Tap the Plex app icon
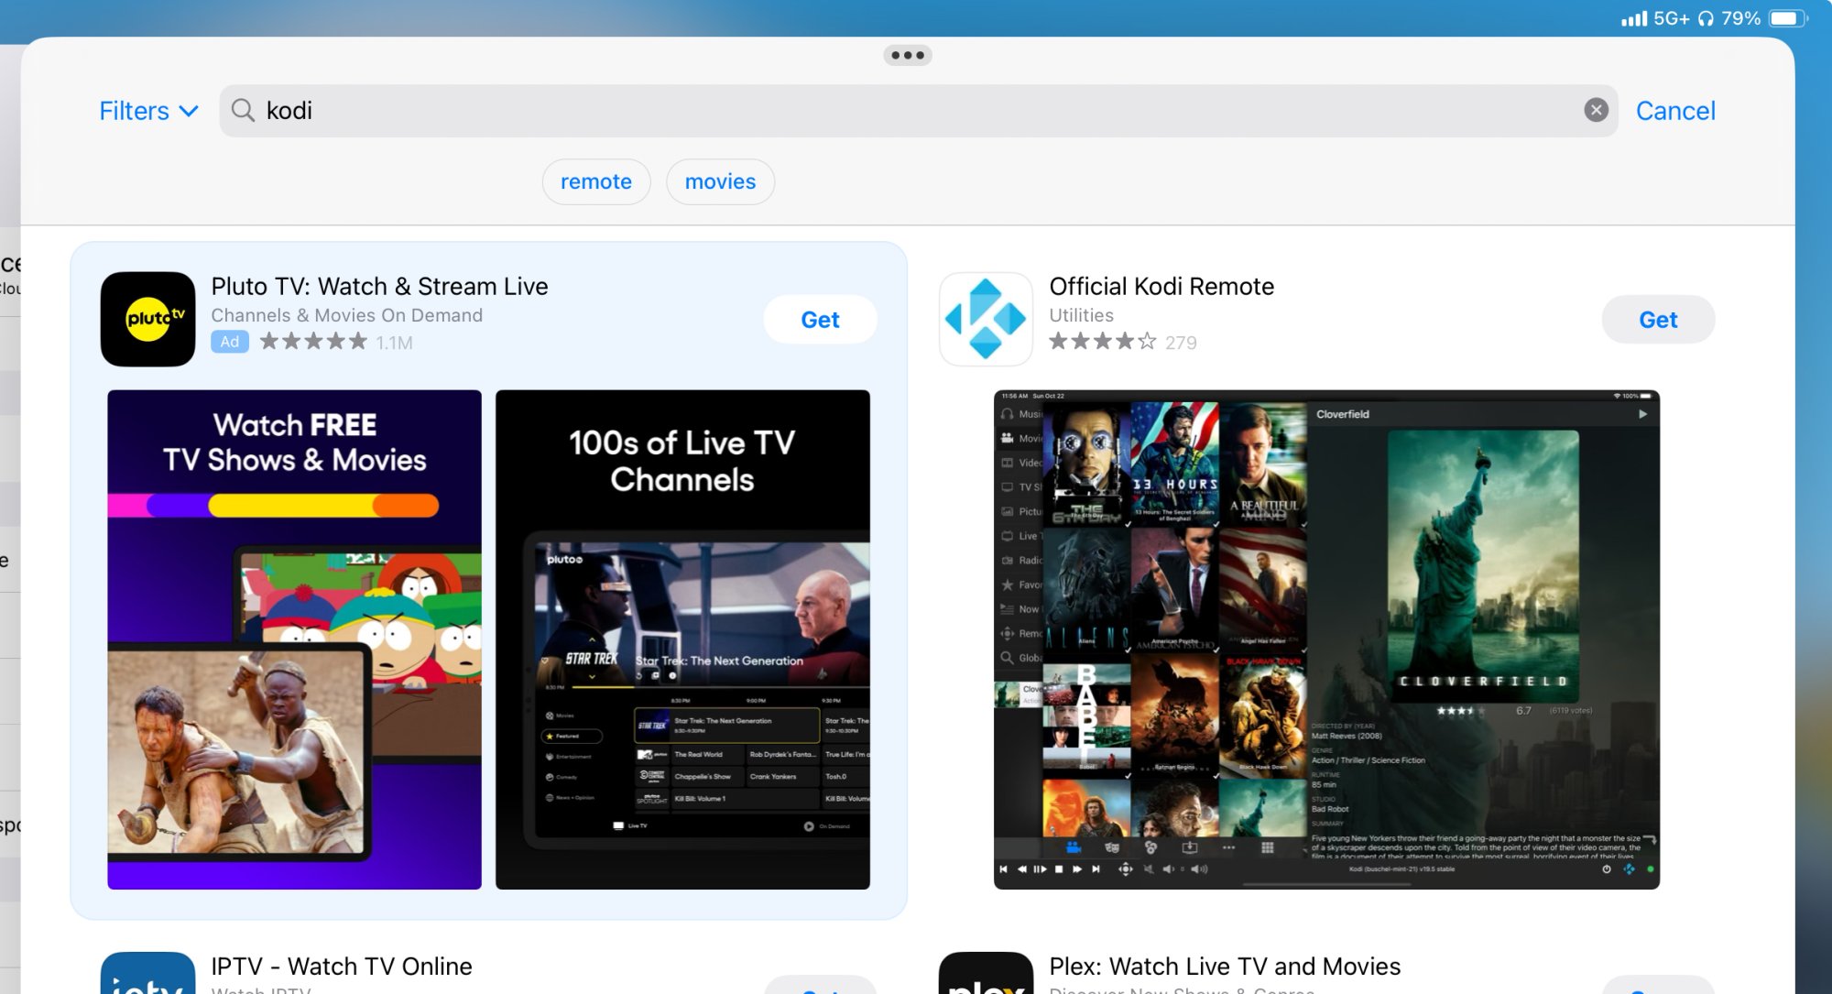This screenshot has height=994, width=1832. [986, 975]
